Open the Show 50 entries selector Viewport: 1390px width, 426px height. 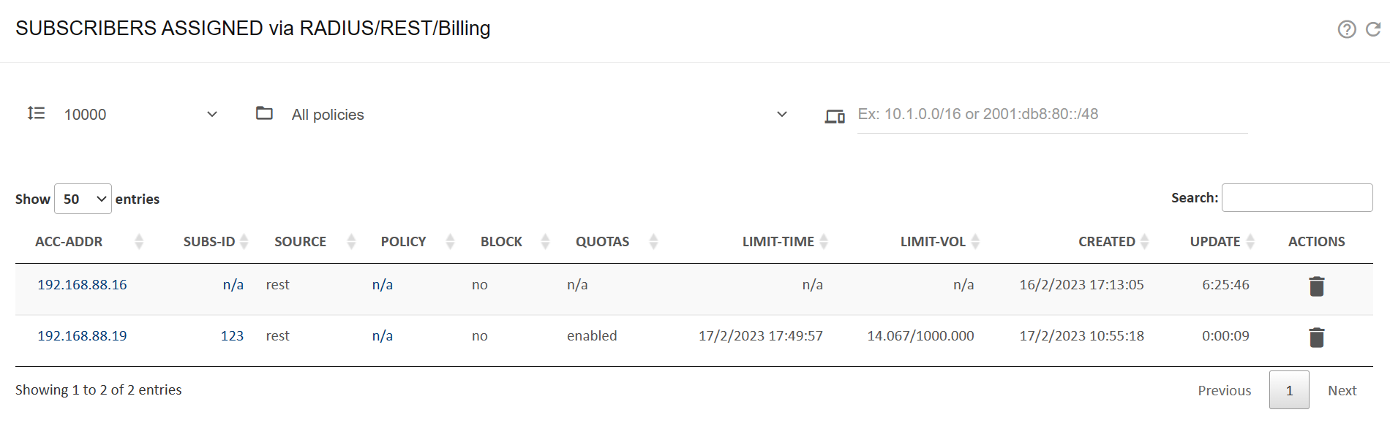(x=82, y=198)
